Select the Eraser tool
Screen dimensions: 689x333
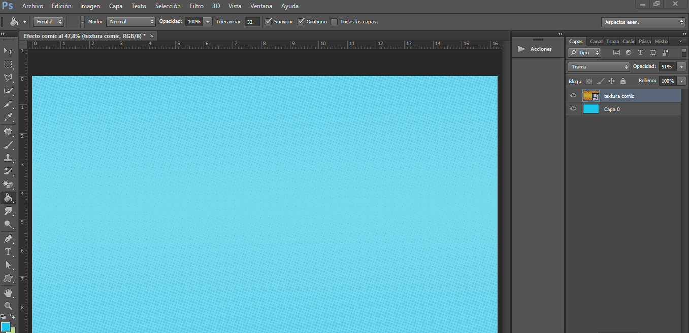click(x=8, y=184)
